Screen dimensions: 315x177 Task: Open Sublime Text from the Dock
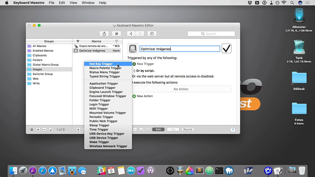click(199, 171)
